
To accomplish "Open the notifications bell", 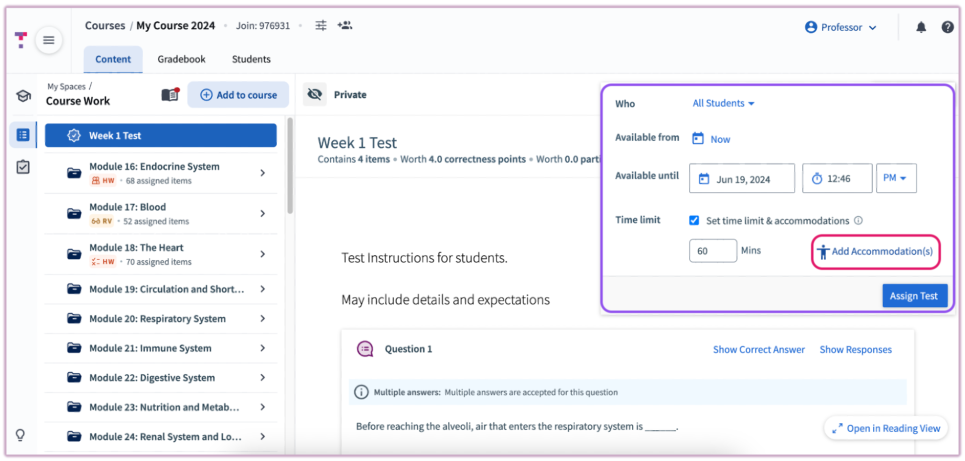I will (921, 27).
